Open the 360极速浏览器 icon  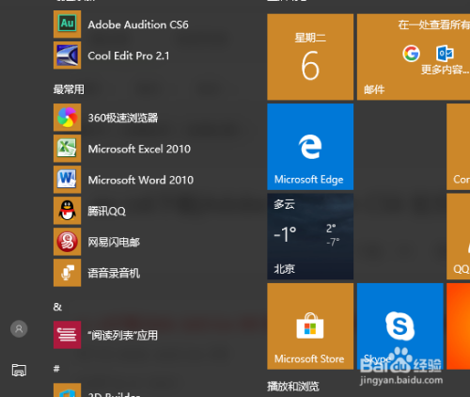tap(67, 118)
